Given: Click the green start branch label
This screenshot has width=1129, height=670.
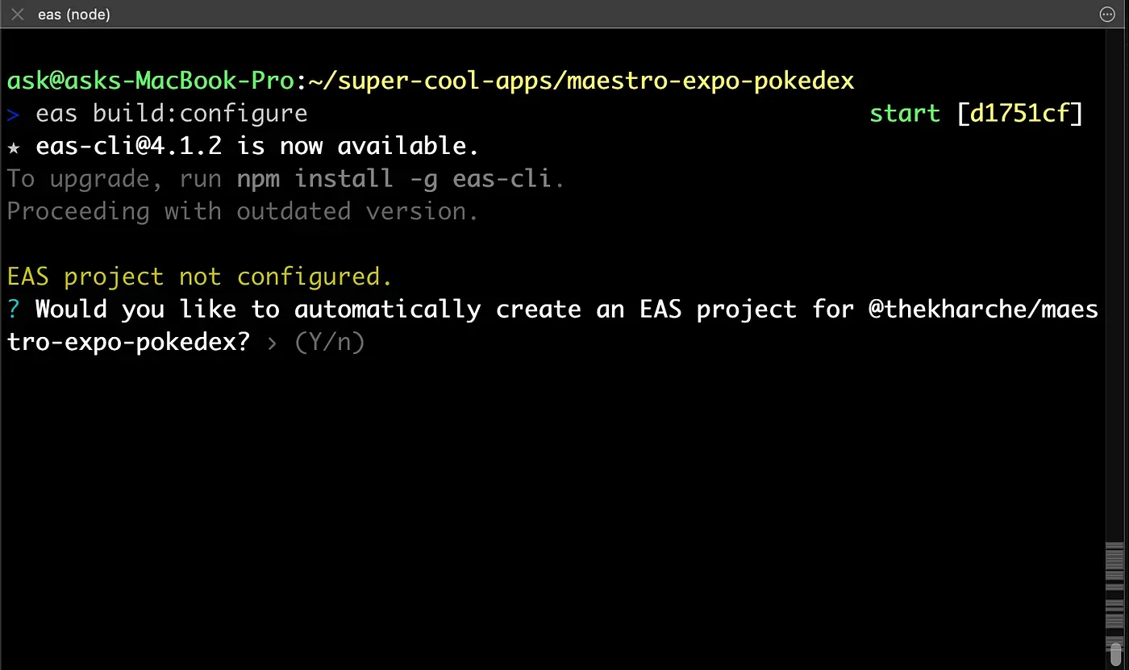Looking at the screenshot, I should (904, 114).
